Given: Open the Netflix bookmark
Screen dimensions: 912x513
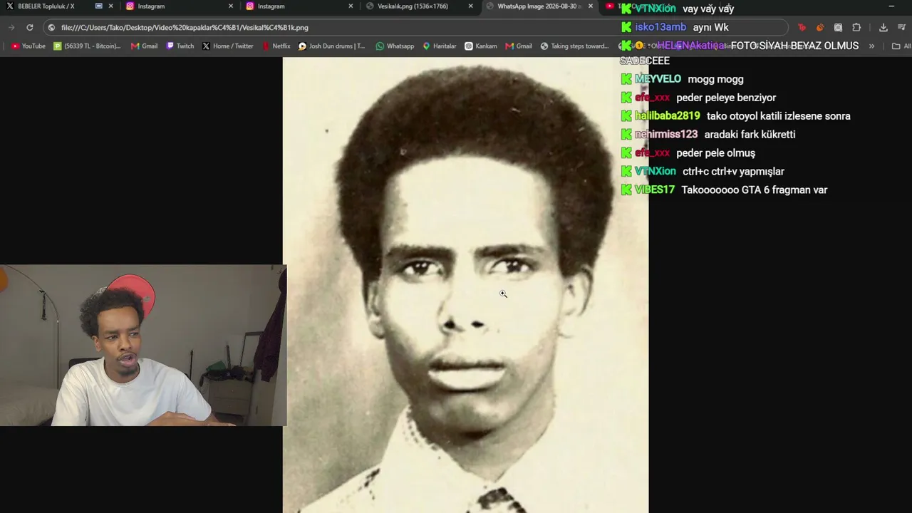Looking at the screenshot, I should [276, 46].
